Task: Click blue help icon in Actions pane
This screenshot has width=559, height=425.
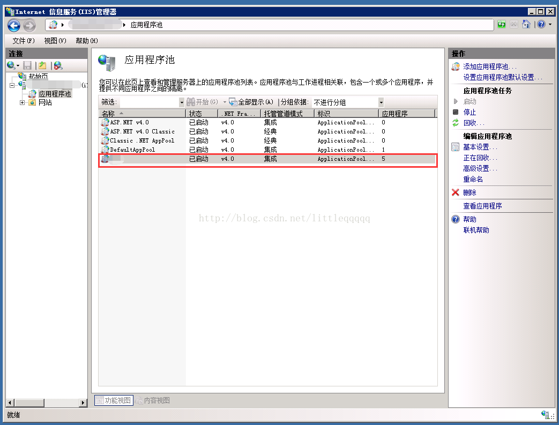Action: (456, 219)
